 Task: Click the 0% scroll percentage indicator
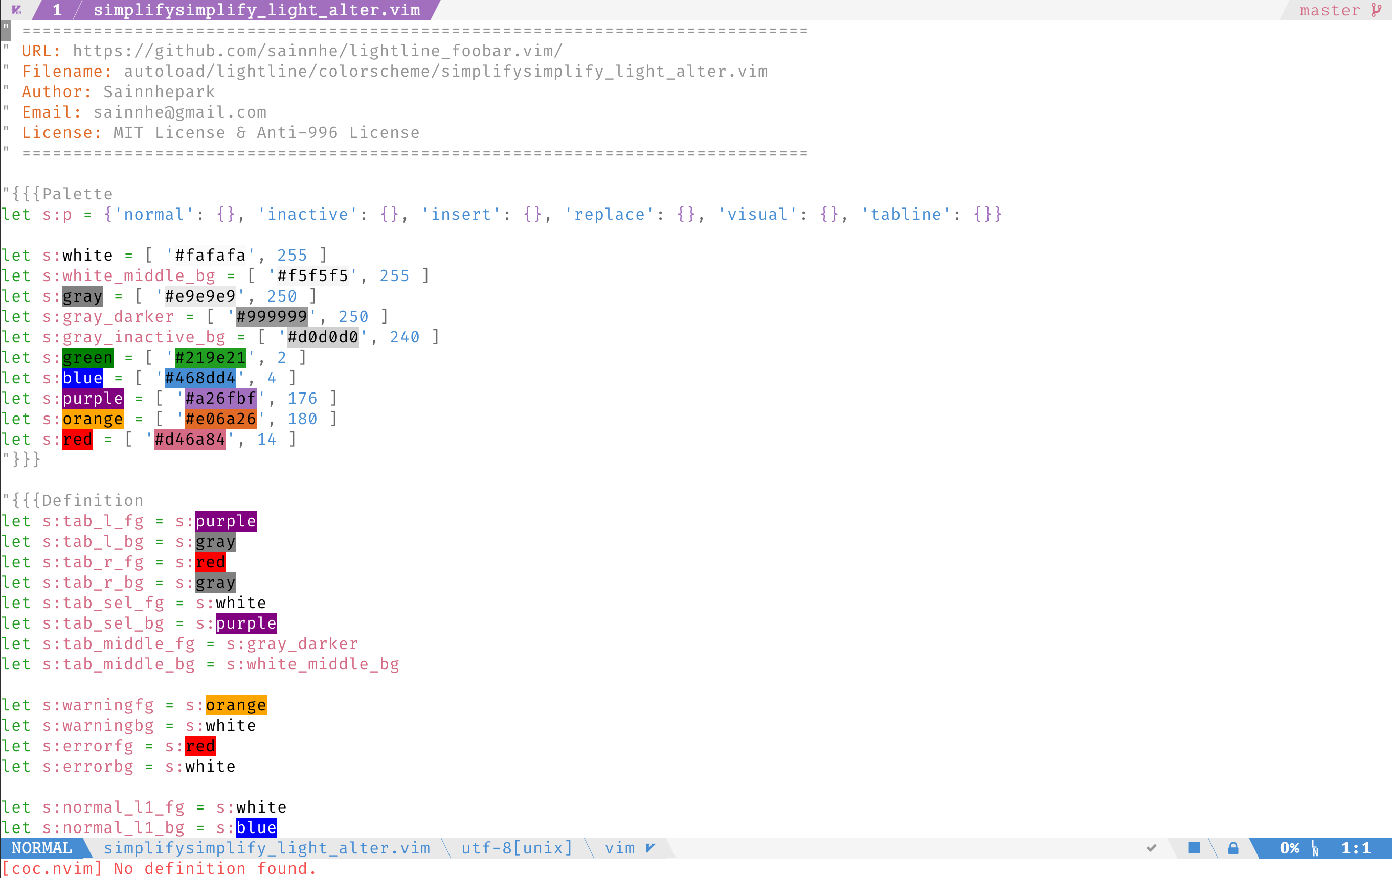click(x=1289, y=848)
